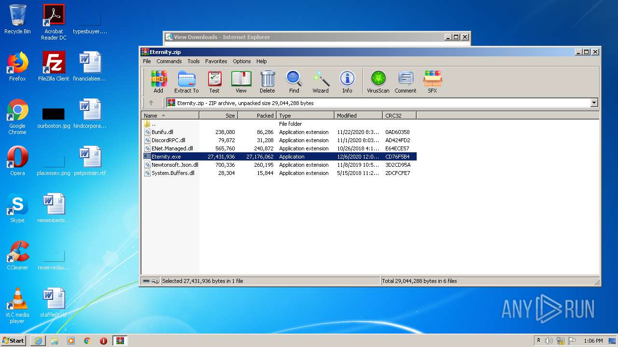618x347 pixels.
Task: Go up one folder using the arrow
Action: [x=151, y=103]
